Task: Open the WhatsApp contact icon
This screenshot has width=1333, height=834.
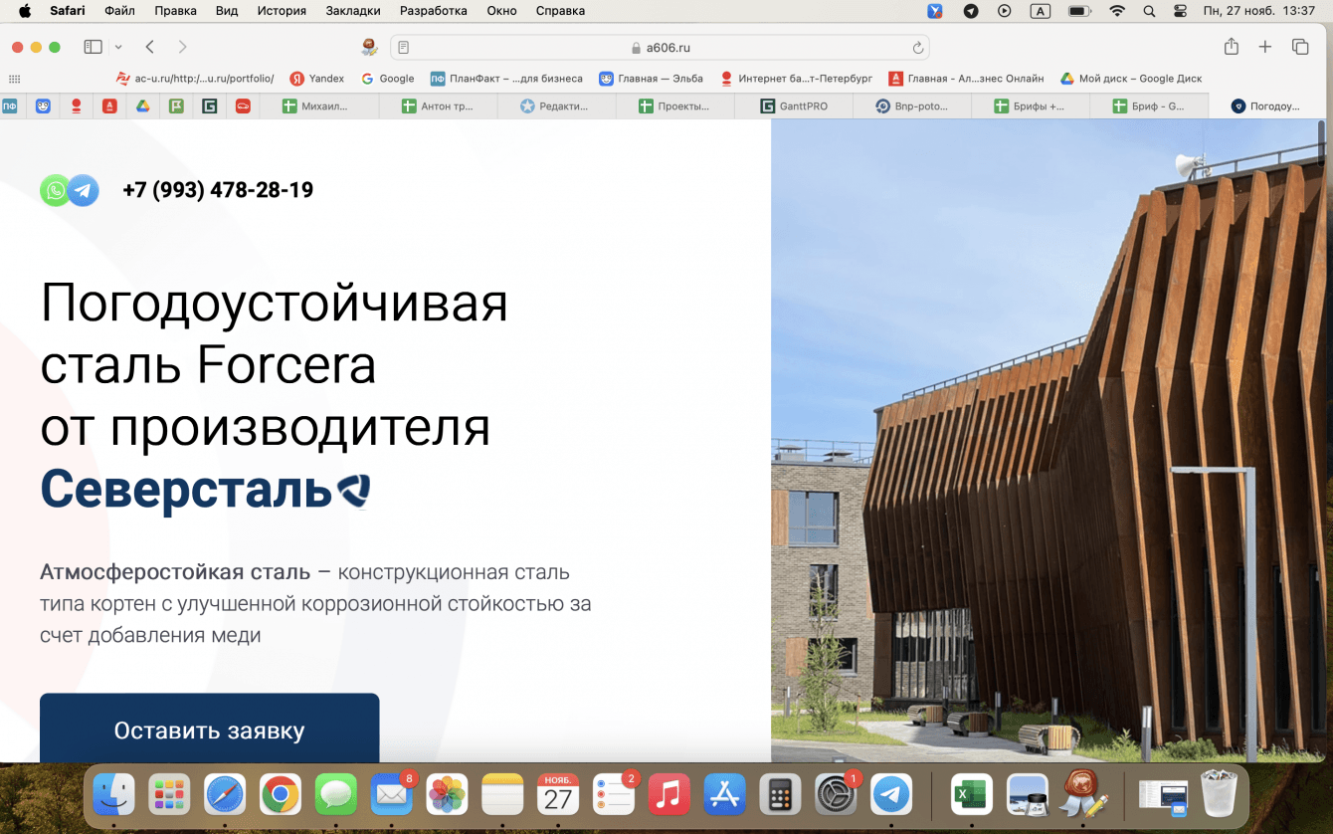Action: (55, 190)
